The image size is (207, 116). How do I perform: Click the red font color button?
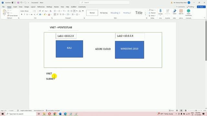click(x=49, y=15)
